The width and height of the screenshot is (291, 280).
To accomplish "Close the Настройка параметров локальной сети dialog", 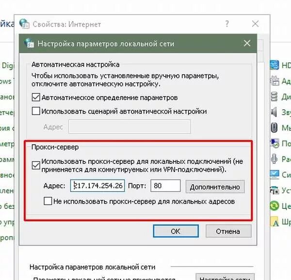I will pos(247,44).
